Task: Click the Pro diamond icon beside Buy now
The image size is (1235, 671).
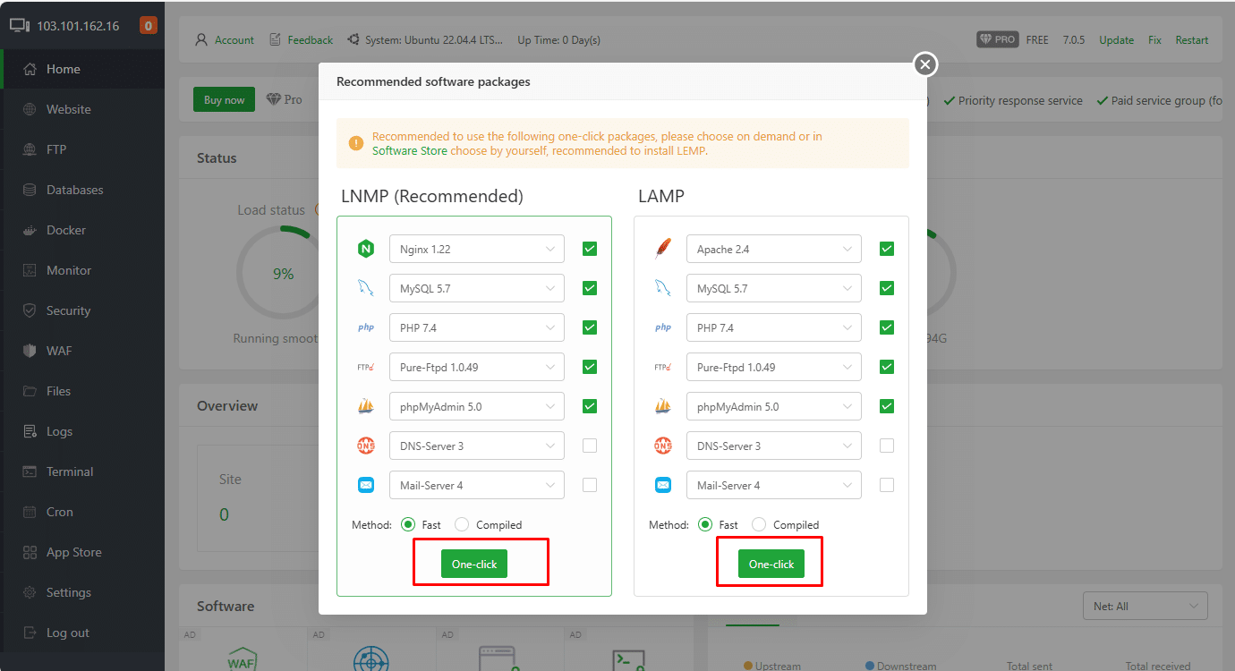Action: 274,99
